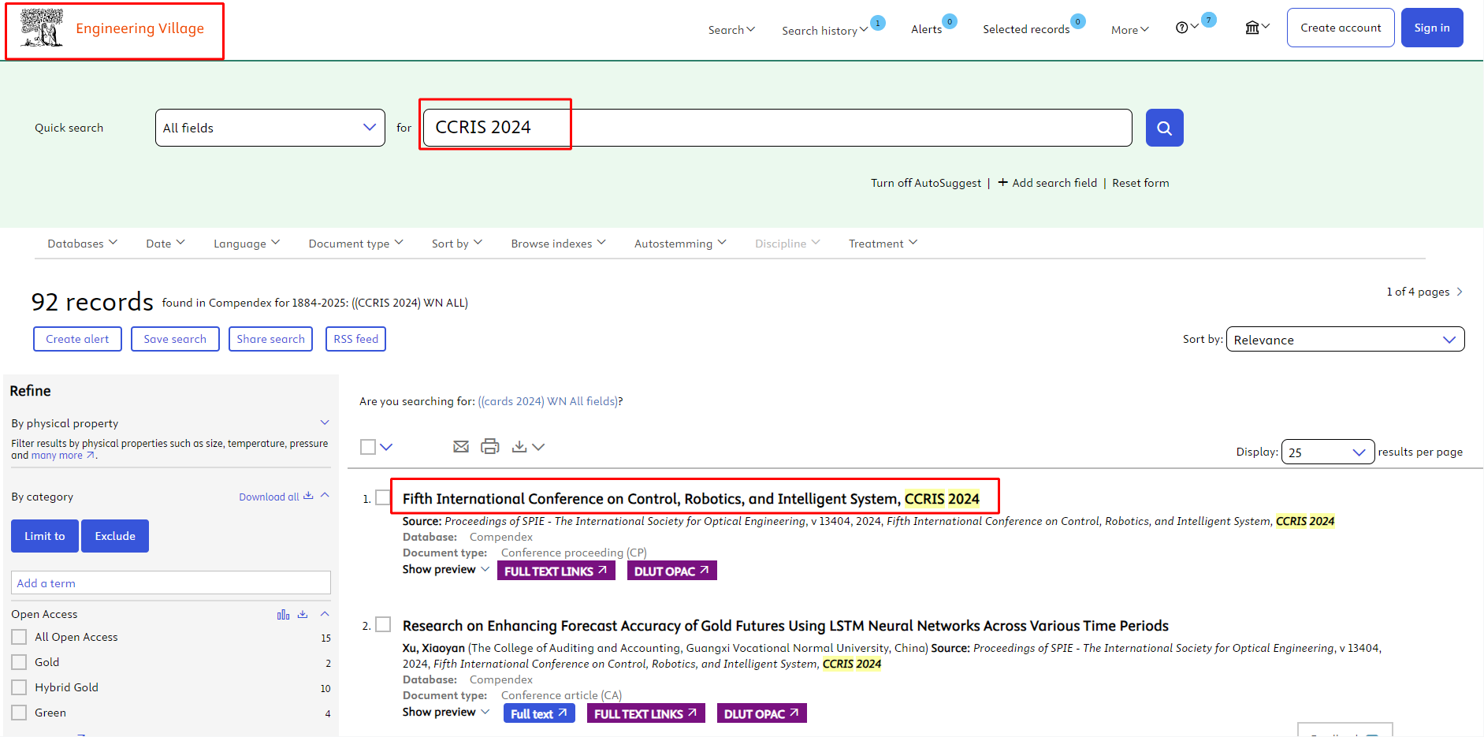Open the Open Access bar chart icon
This screenshot has width=1484, height=737.
283,614
